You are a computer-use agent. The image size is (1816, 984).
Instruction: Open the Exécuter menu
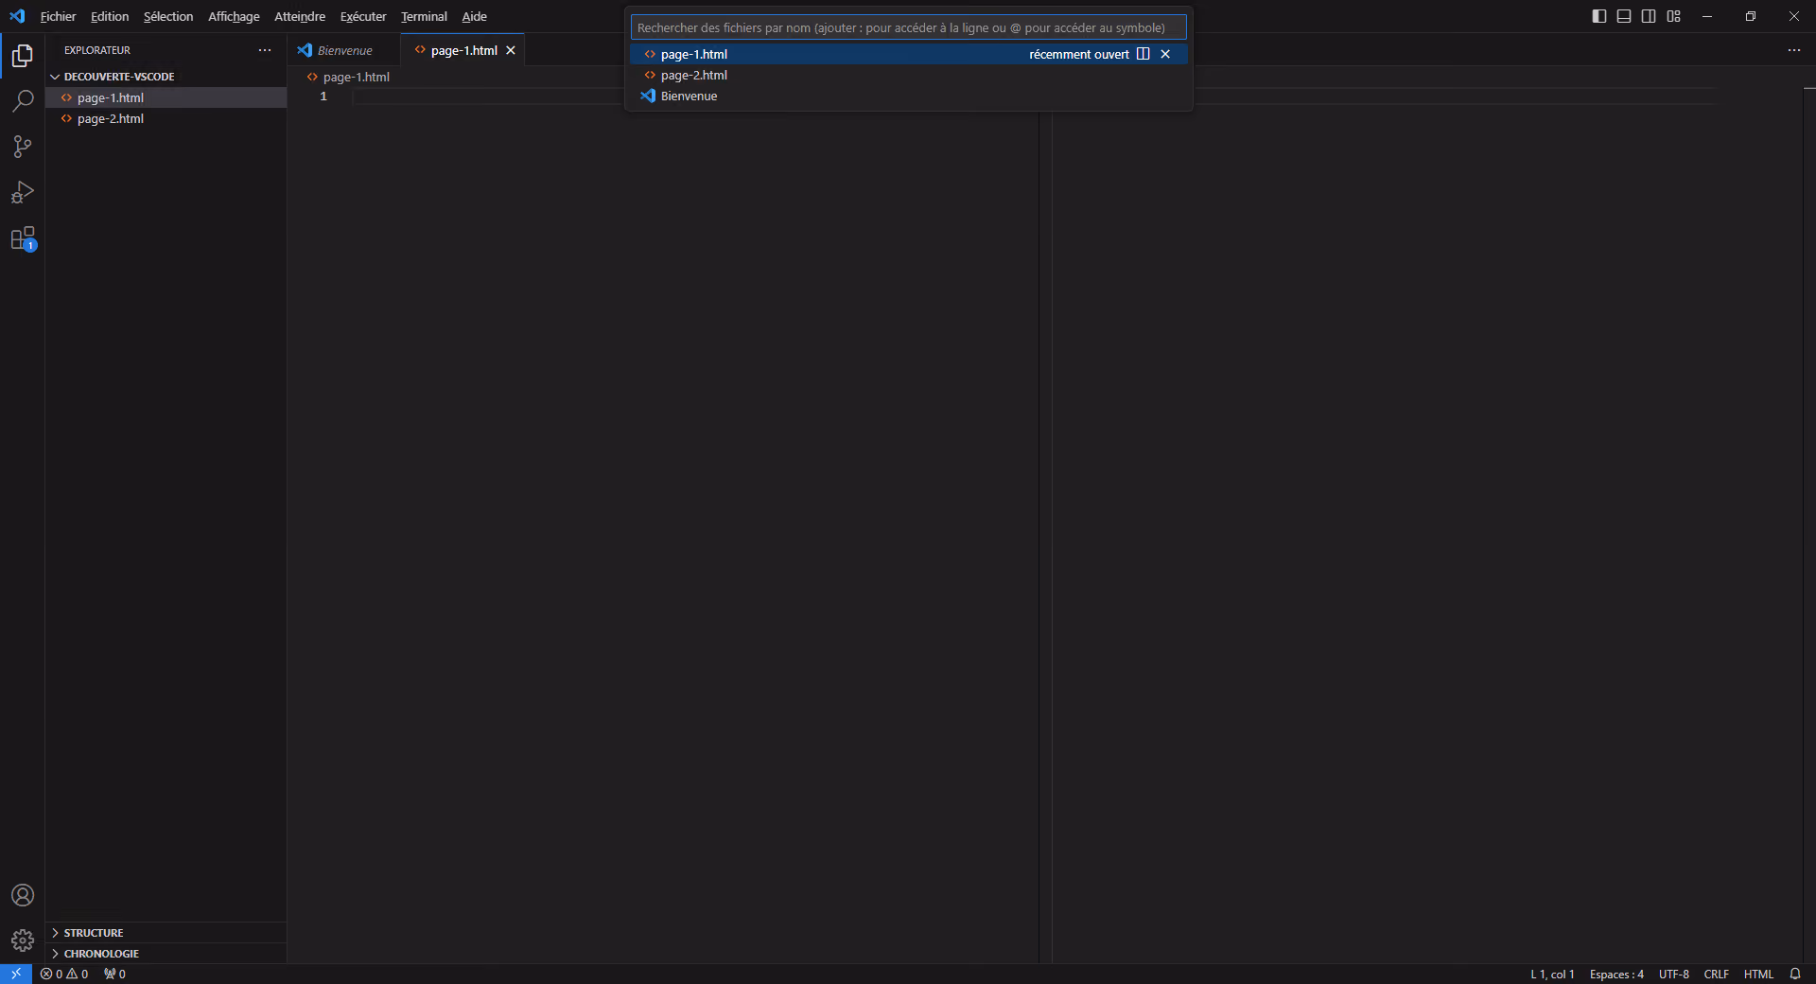[x=363, y=16]
